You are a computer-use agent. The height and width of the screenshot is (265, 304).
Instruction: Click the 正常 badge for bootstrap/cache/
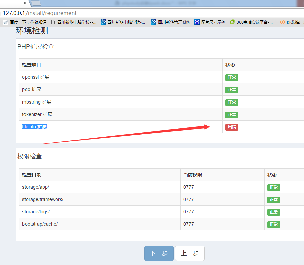(273, 224)
